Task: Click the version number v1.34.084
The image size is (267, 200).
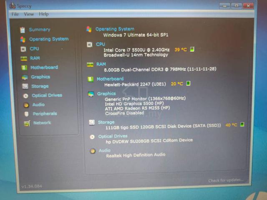Action: [x=32, y=186]
